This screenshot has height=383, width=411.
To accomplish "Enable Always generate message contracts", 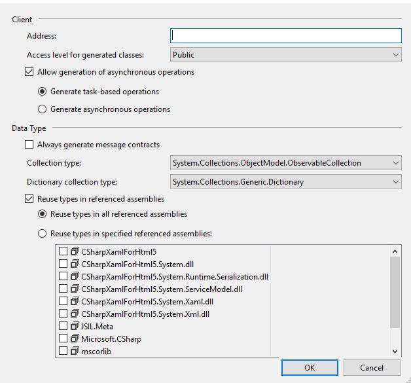I will click(29, 145).
